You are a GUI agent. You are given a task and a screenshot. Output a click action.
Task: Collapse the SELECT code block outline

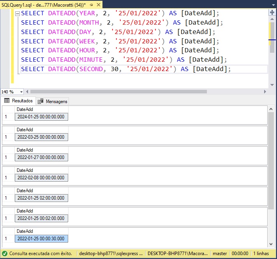click(x=18, y=14)
